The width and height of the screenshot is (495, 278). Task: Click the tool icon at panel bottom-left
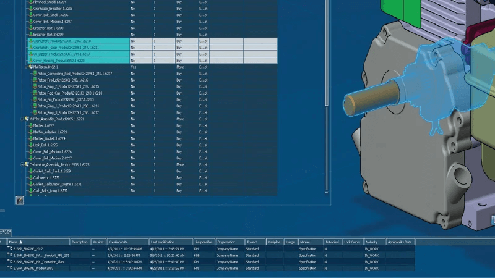pos(19,200)
